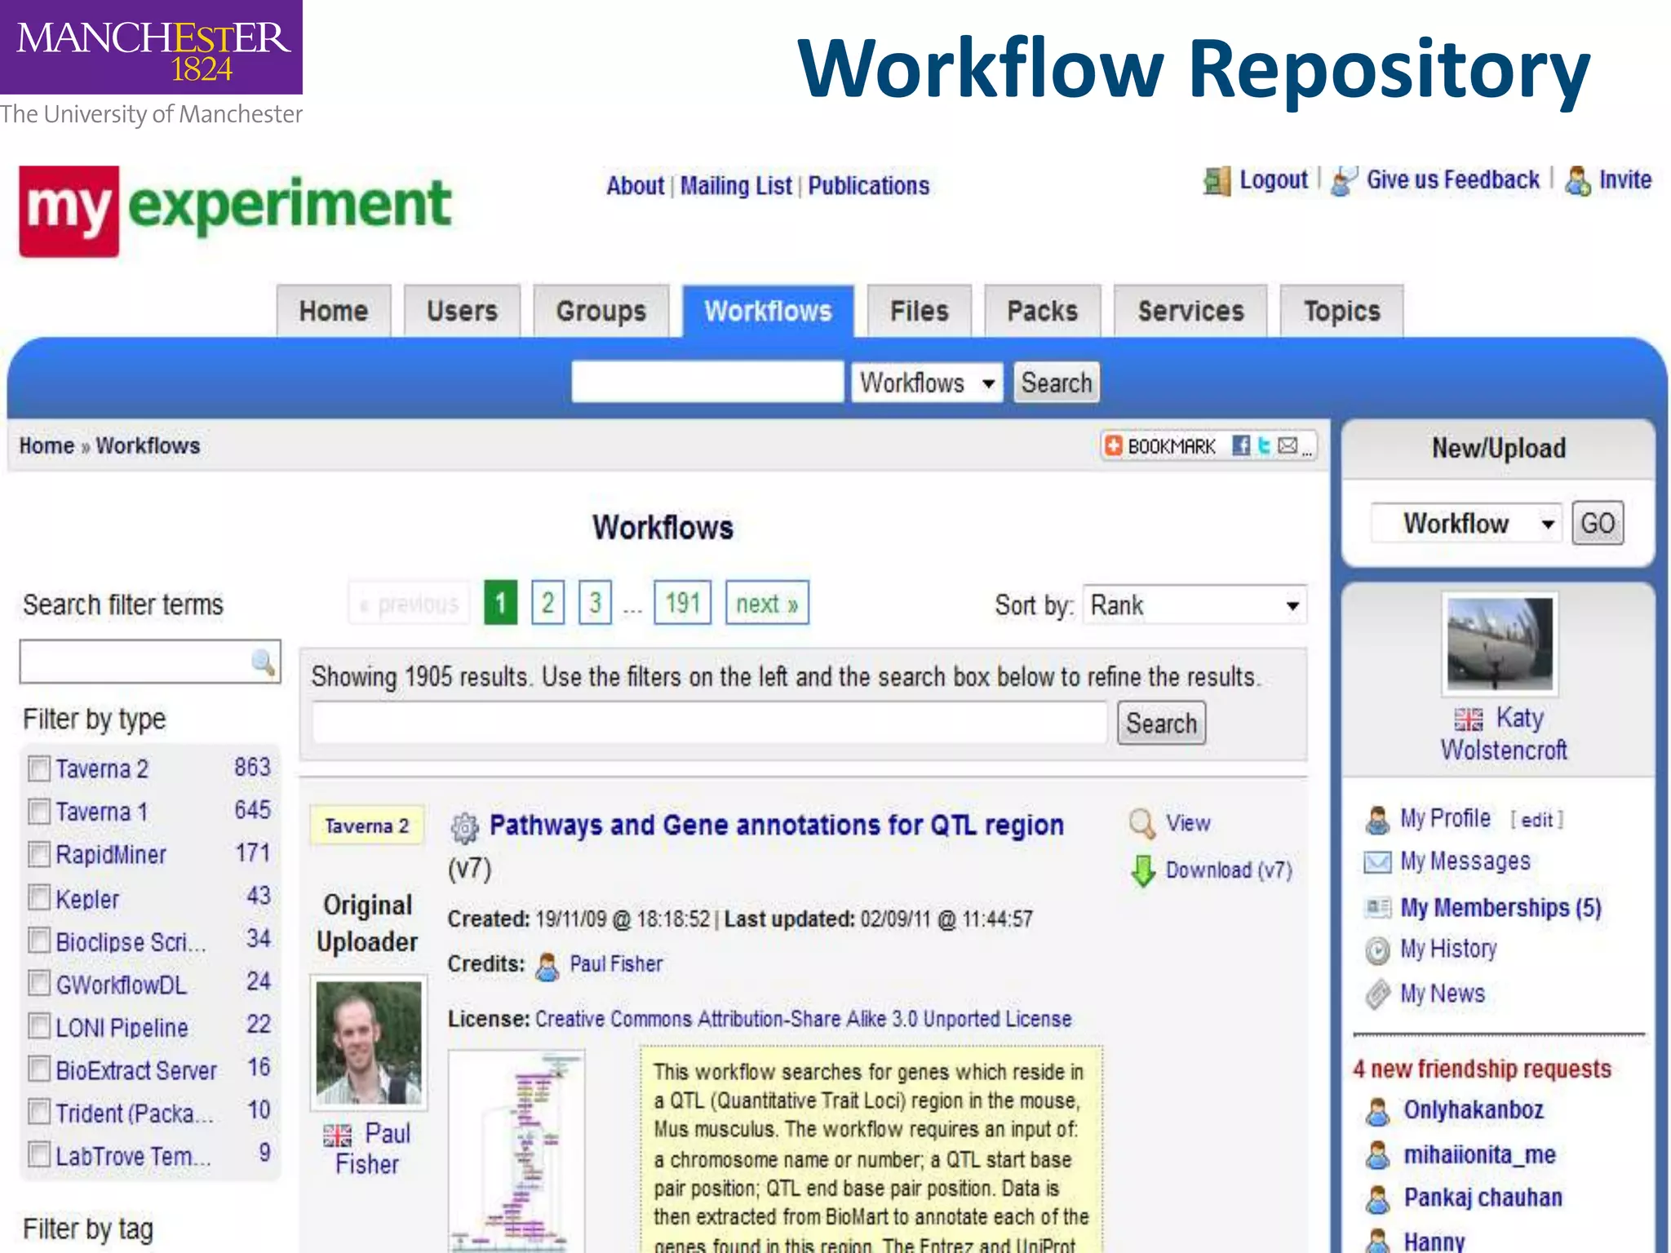This screenshot has width=1671, height=1253.
Task: Click the My Messages envelope icon
Action: tap(1377, 861)
